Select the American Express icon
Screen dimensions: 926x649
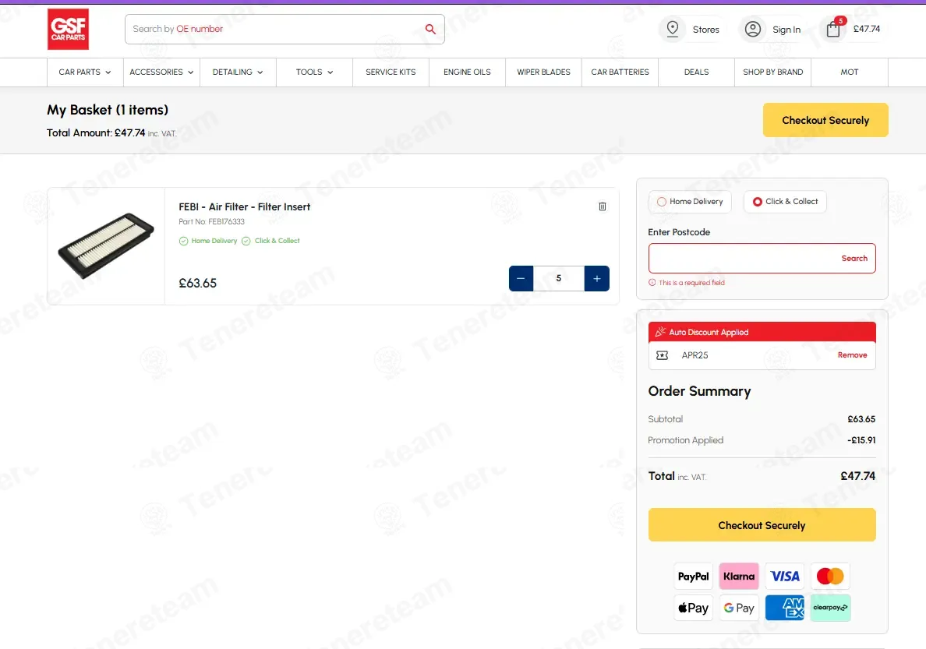785,608
